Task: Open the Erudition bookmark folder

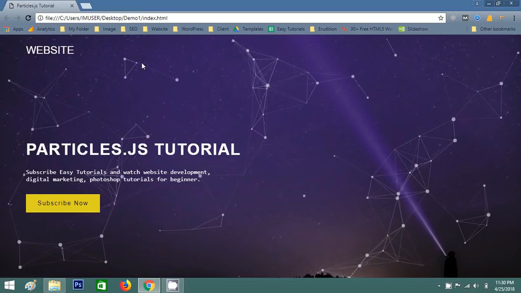Action: (x=323, y=29)
